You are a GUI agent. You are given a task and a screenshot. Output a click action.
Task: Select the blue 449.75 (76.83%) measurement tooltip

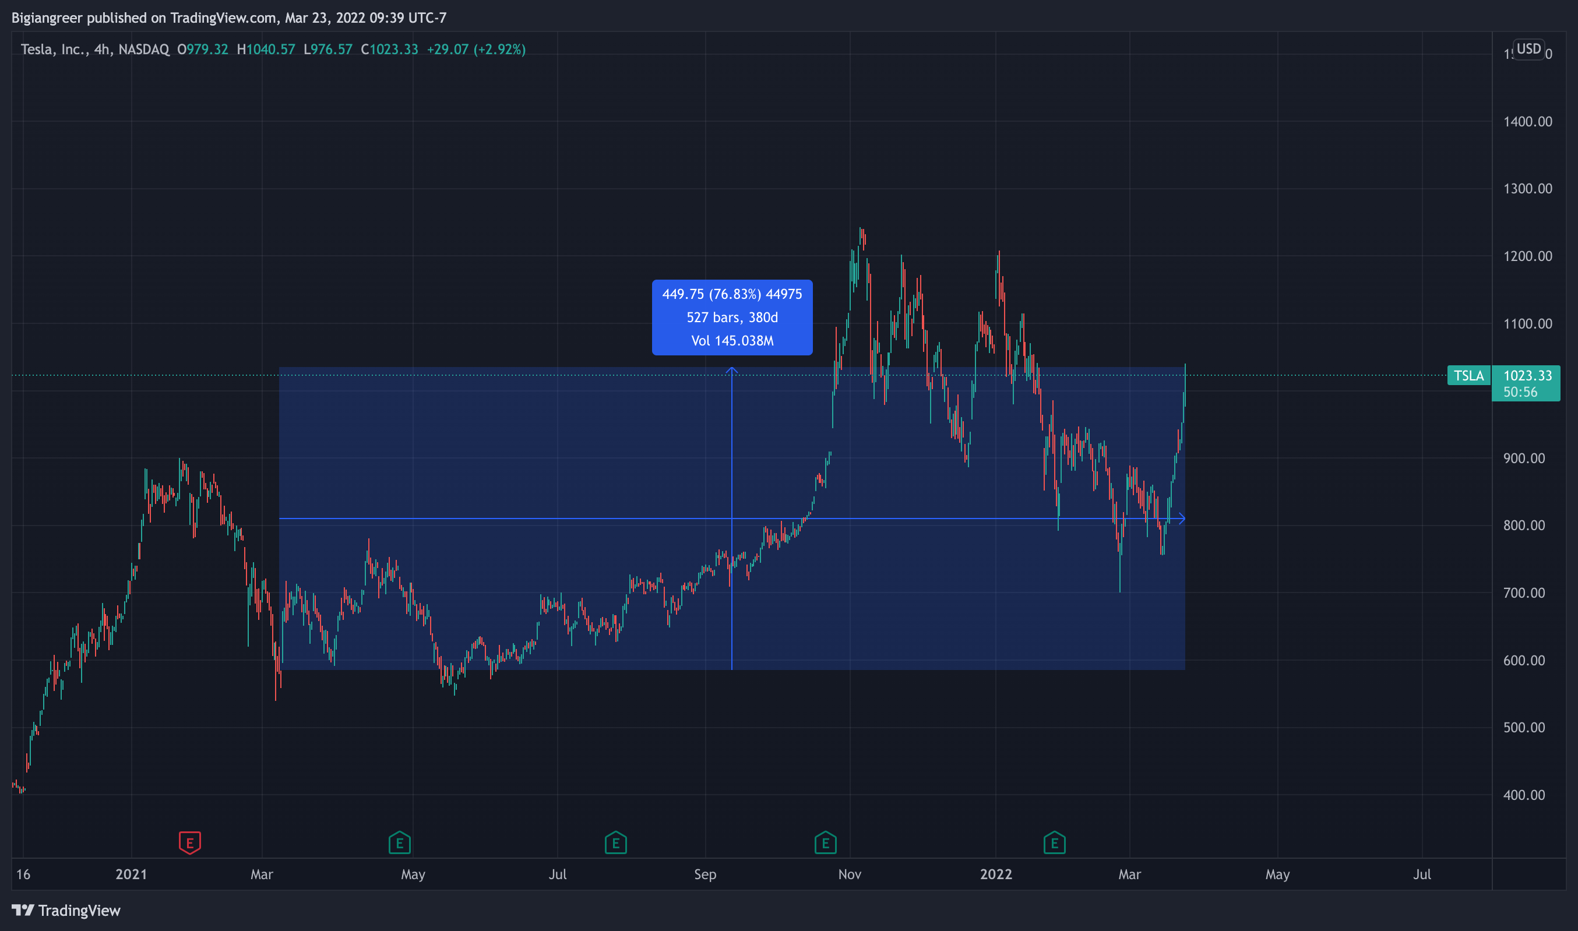(x=732, y=318)
